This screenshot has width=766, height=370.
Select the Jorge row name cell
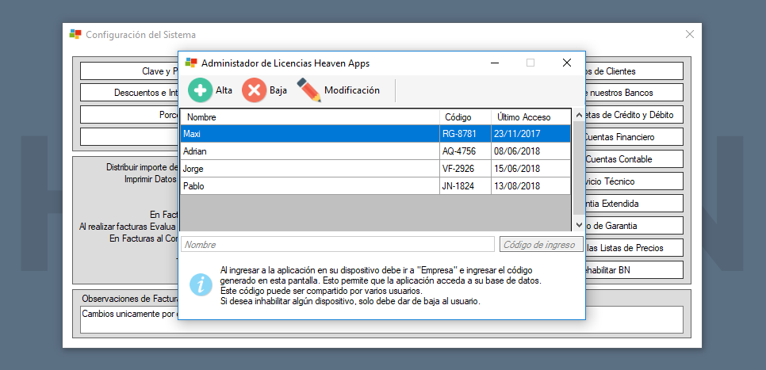[310, 169]
